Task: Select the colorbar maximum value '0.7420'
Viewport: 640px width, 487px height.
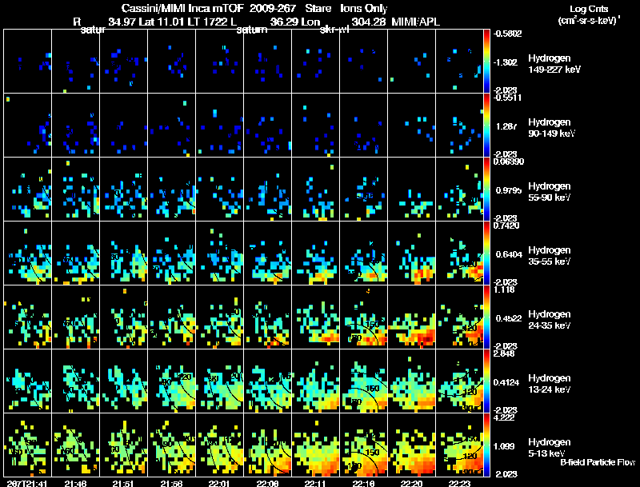Action: 506,226
